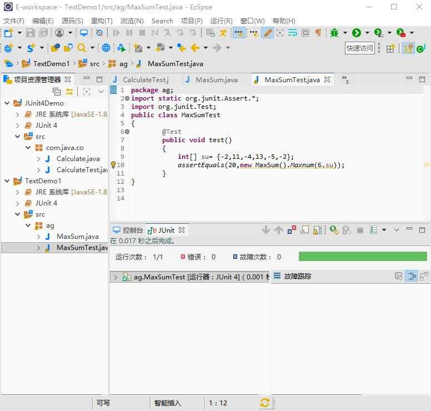Click the magnifier Search toolbar icon

click(x=82, y=48)
